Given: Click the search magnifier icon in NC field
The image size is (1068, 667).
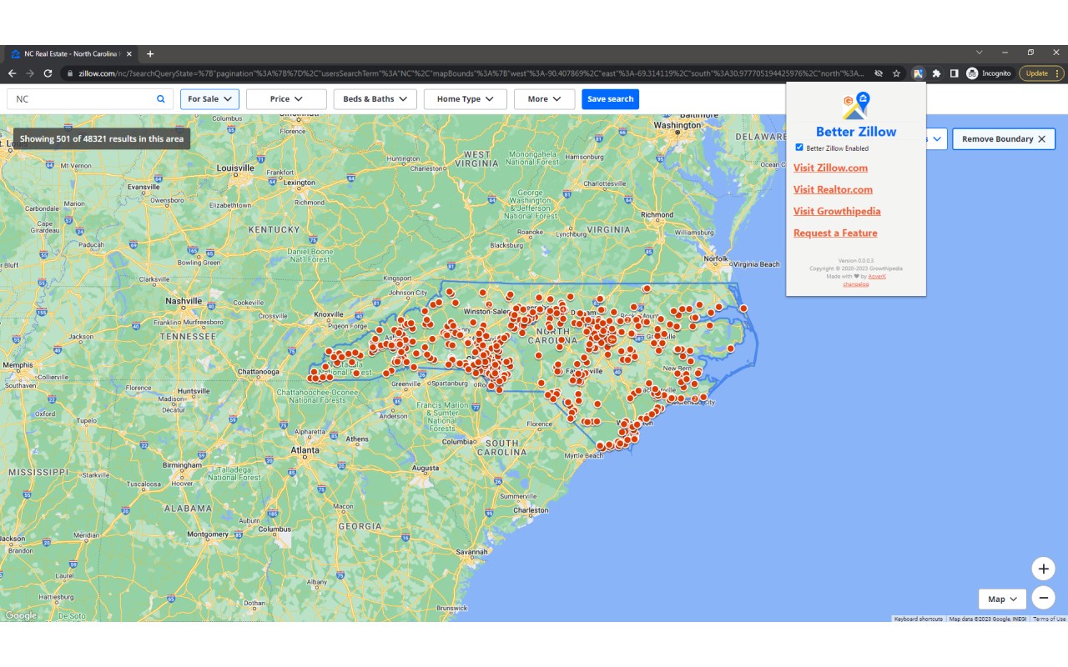Looking at the screenshot, I should click(x=161, y=98).
